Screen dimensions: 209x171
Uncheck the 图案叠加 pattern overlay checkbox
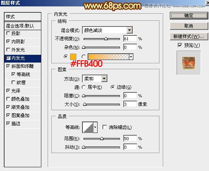(8, 115)
